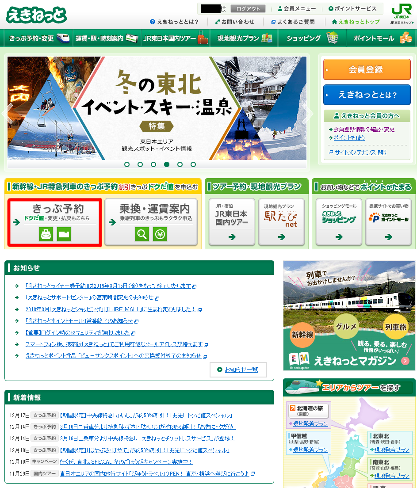Open はやぶさ・はやて 50%割引 news
This screenshot has width=417, height=488.
(145, 450)
